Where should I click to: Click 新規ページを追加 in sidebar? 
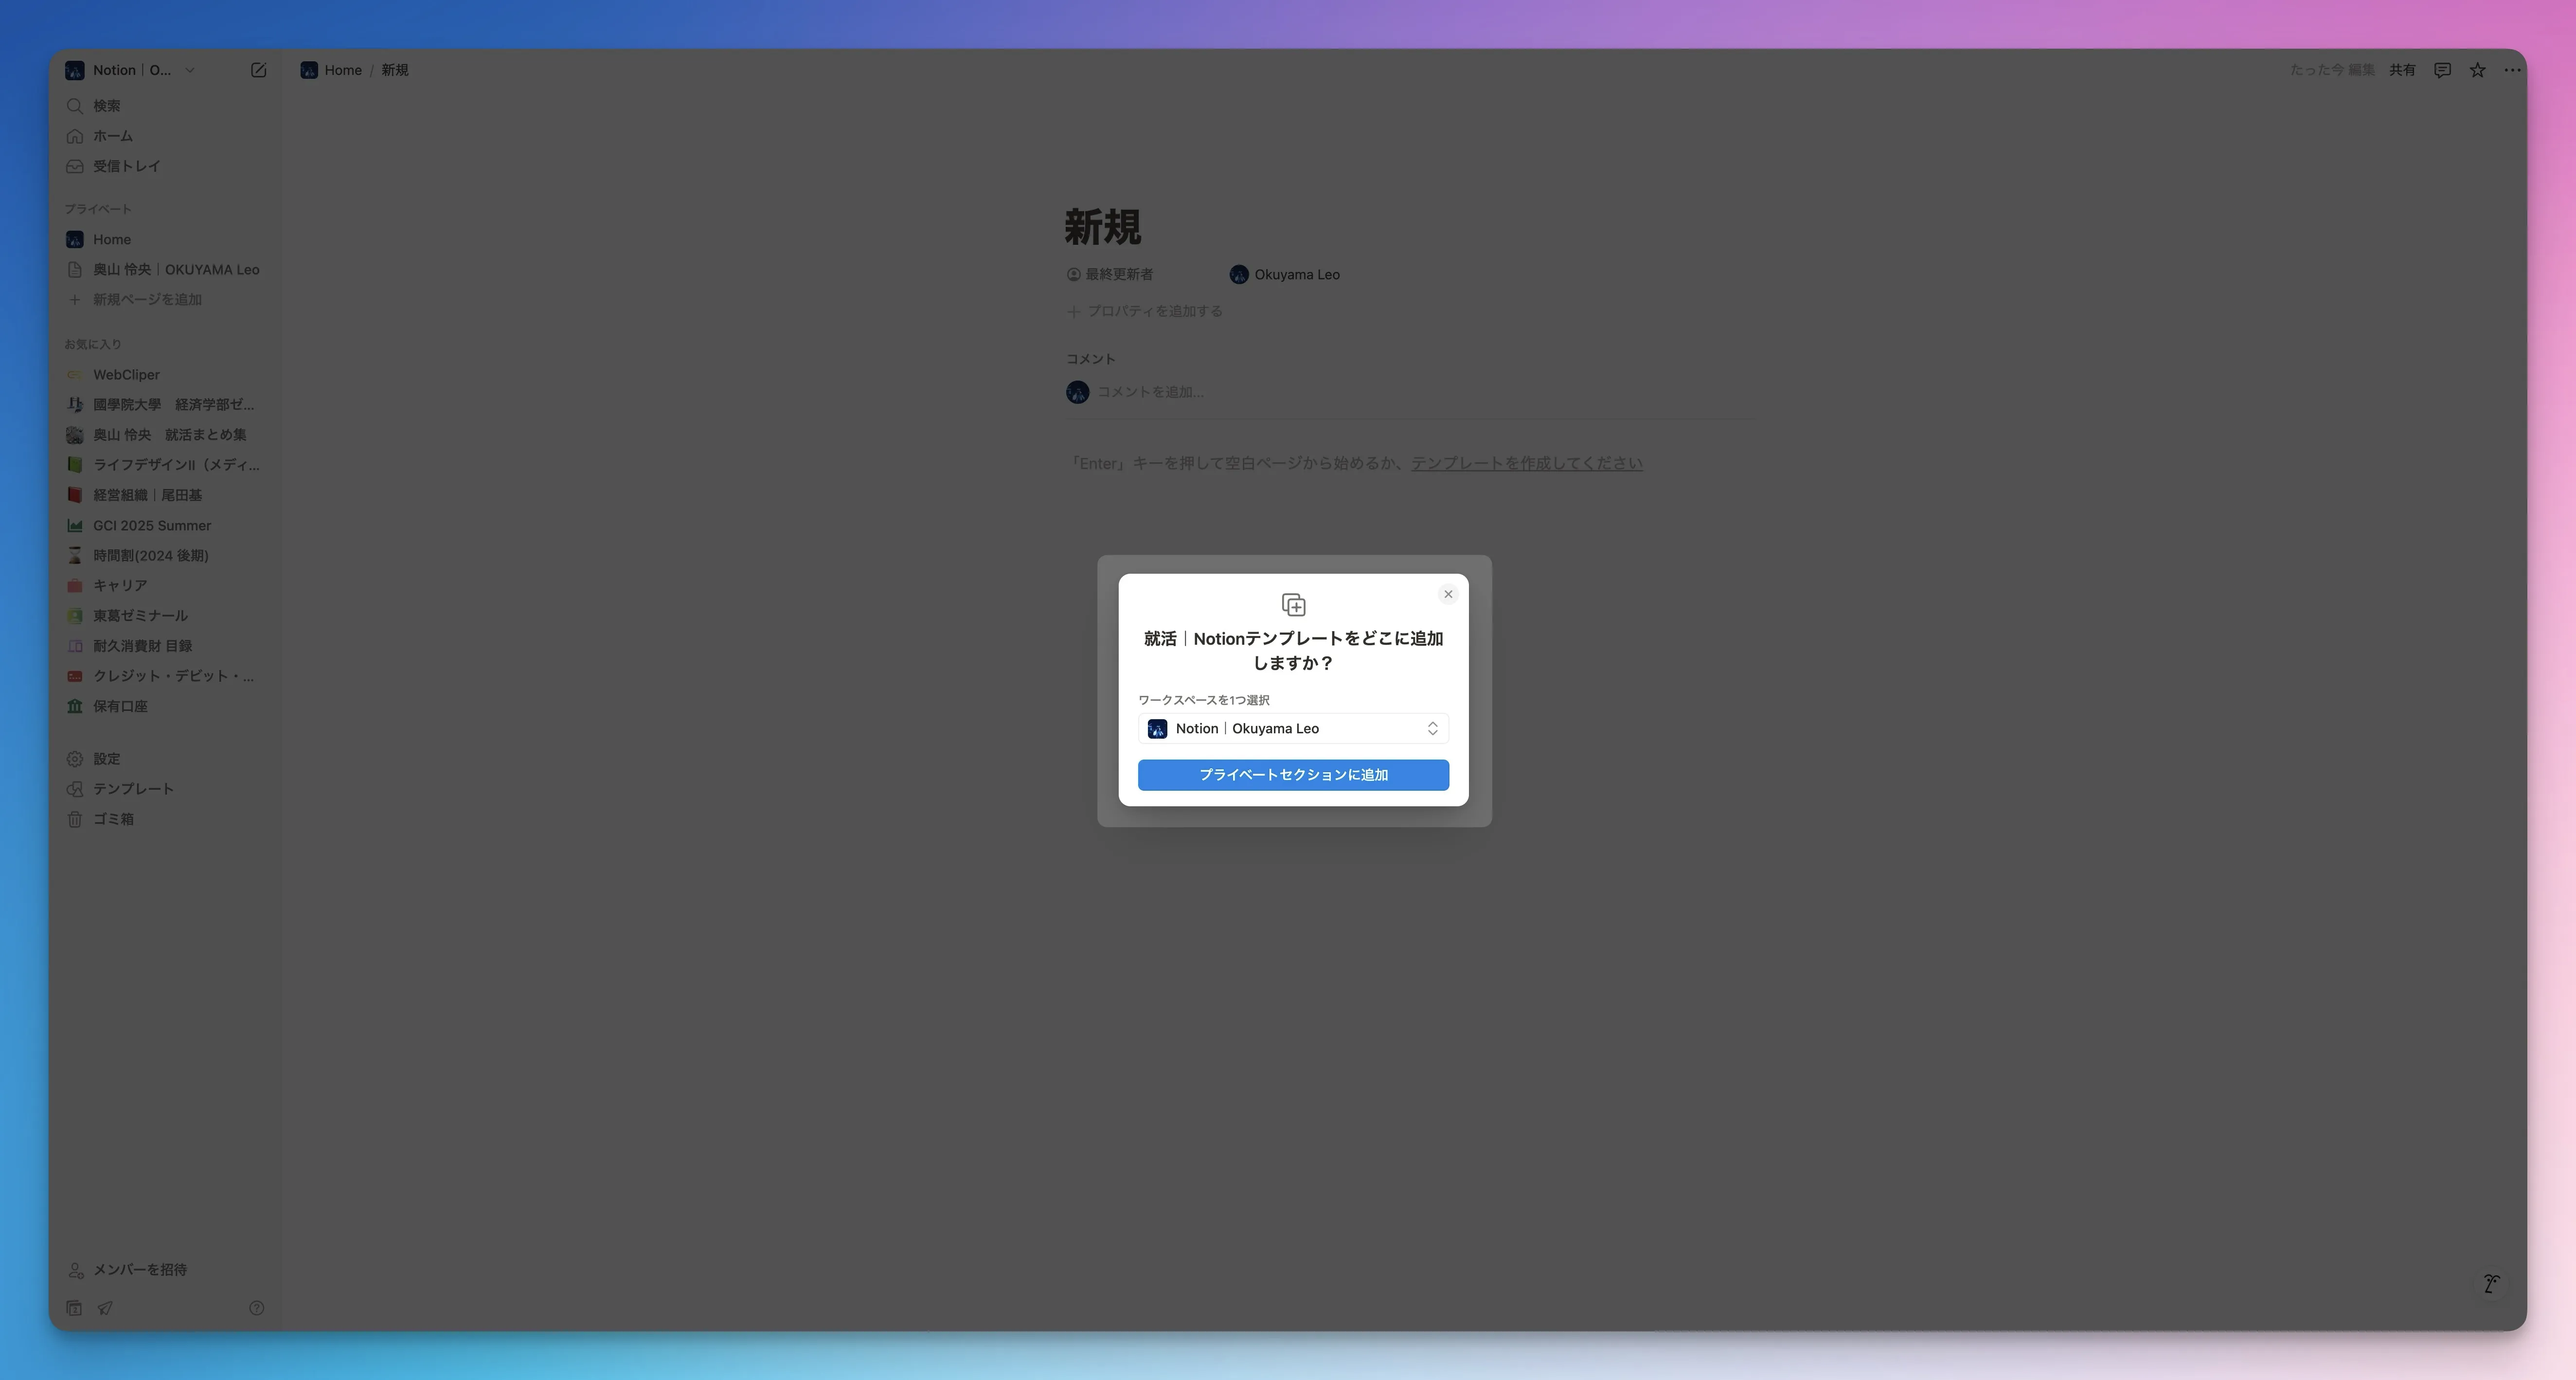(x=147, y=299)
